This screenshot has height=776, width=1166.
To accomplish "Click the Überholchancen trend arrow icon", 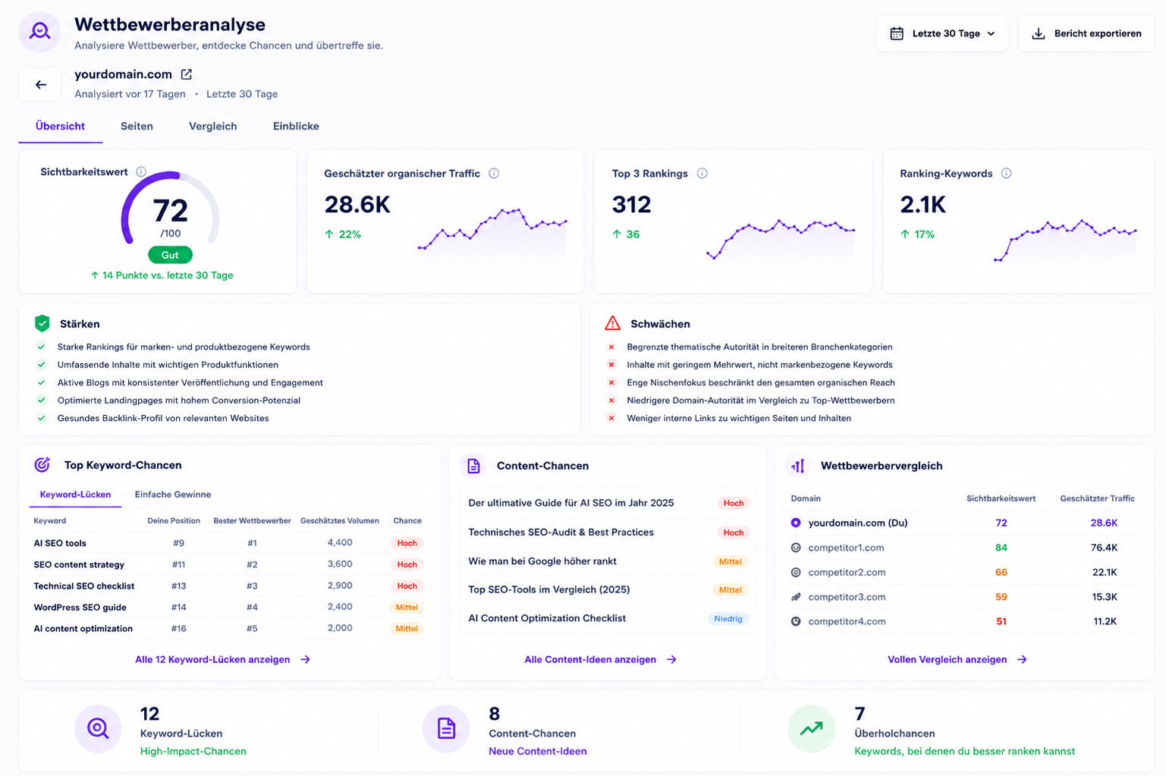I will (x=812, y=729).
